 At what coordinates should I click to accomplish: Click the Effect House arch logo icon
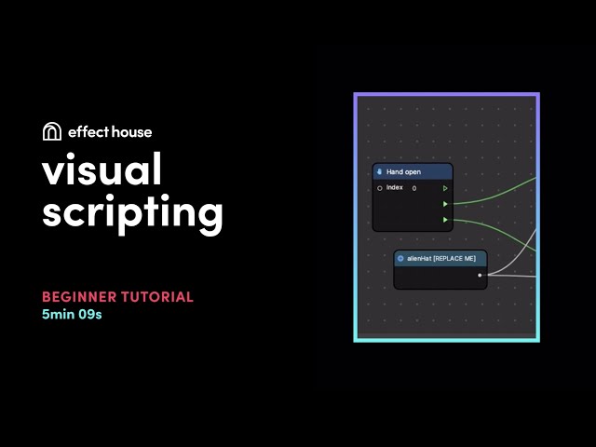point(52,131)
